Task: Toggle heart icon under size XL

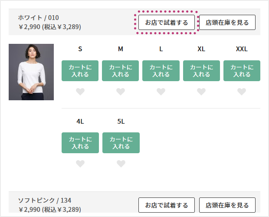Action: pyautogui.click(x=201, y=92)
